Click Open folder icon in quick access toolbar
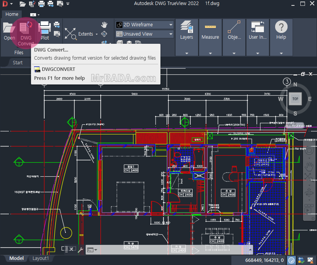The height and width of the screenshot is (265, 317). pyautogui.click(x=22, y=4)
